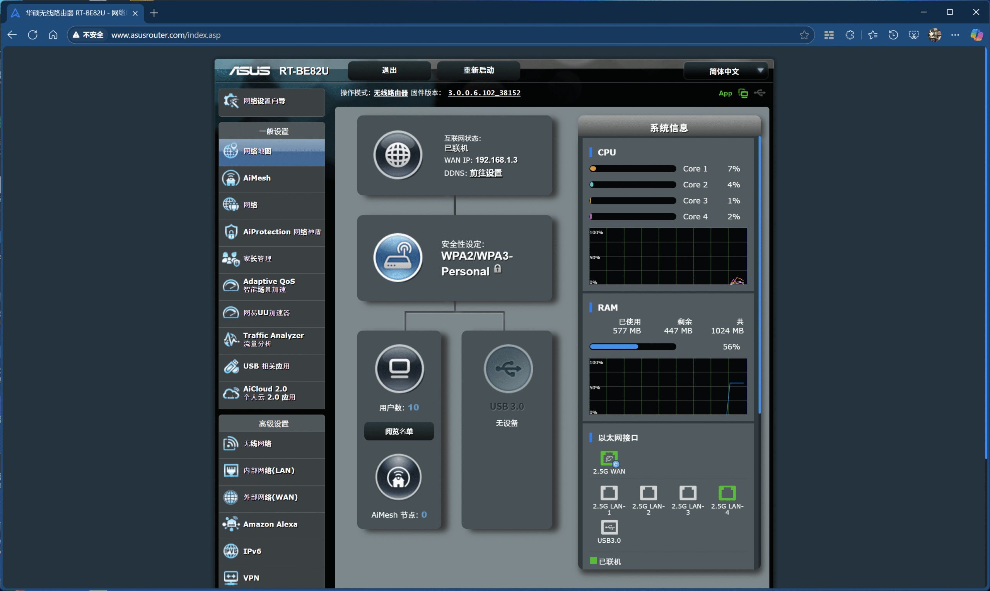Click the DDNS 前往设置 link
Image resolution: width=990 pixels, height=591 pixels.
click(486, 173)
